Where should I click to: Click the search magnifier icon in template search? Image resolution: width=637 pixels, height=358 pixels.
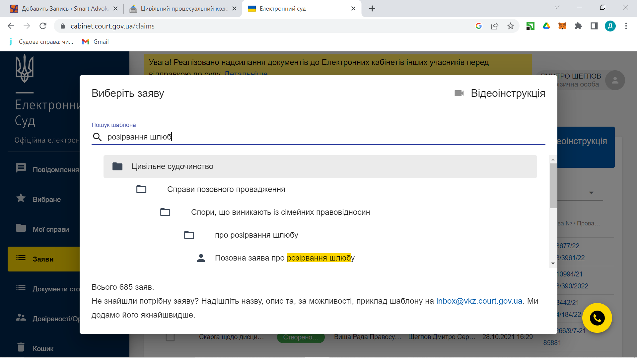point(97,137)
